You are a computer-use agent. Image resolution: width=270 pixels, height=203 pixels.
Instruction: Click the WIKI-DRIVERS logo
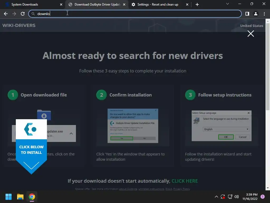tap(19, 25)
